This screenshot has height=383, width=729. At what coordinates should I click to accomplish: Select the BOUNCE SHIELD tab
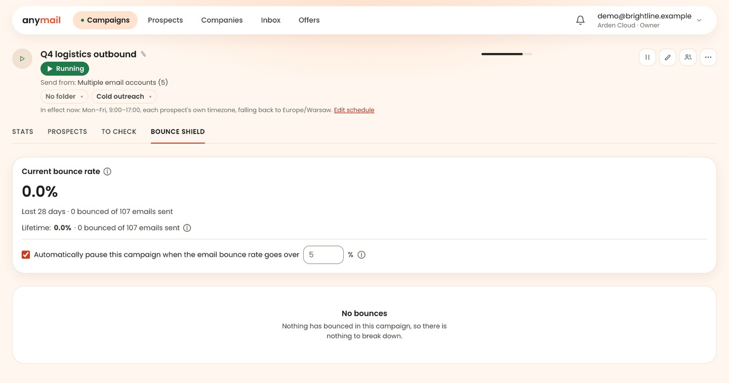coord(178,132)
